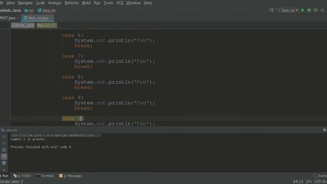This screenshot has width=327, height=184.
Task: Open the Navigate menu
Action: [x=25, y=3]
